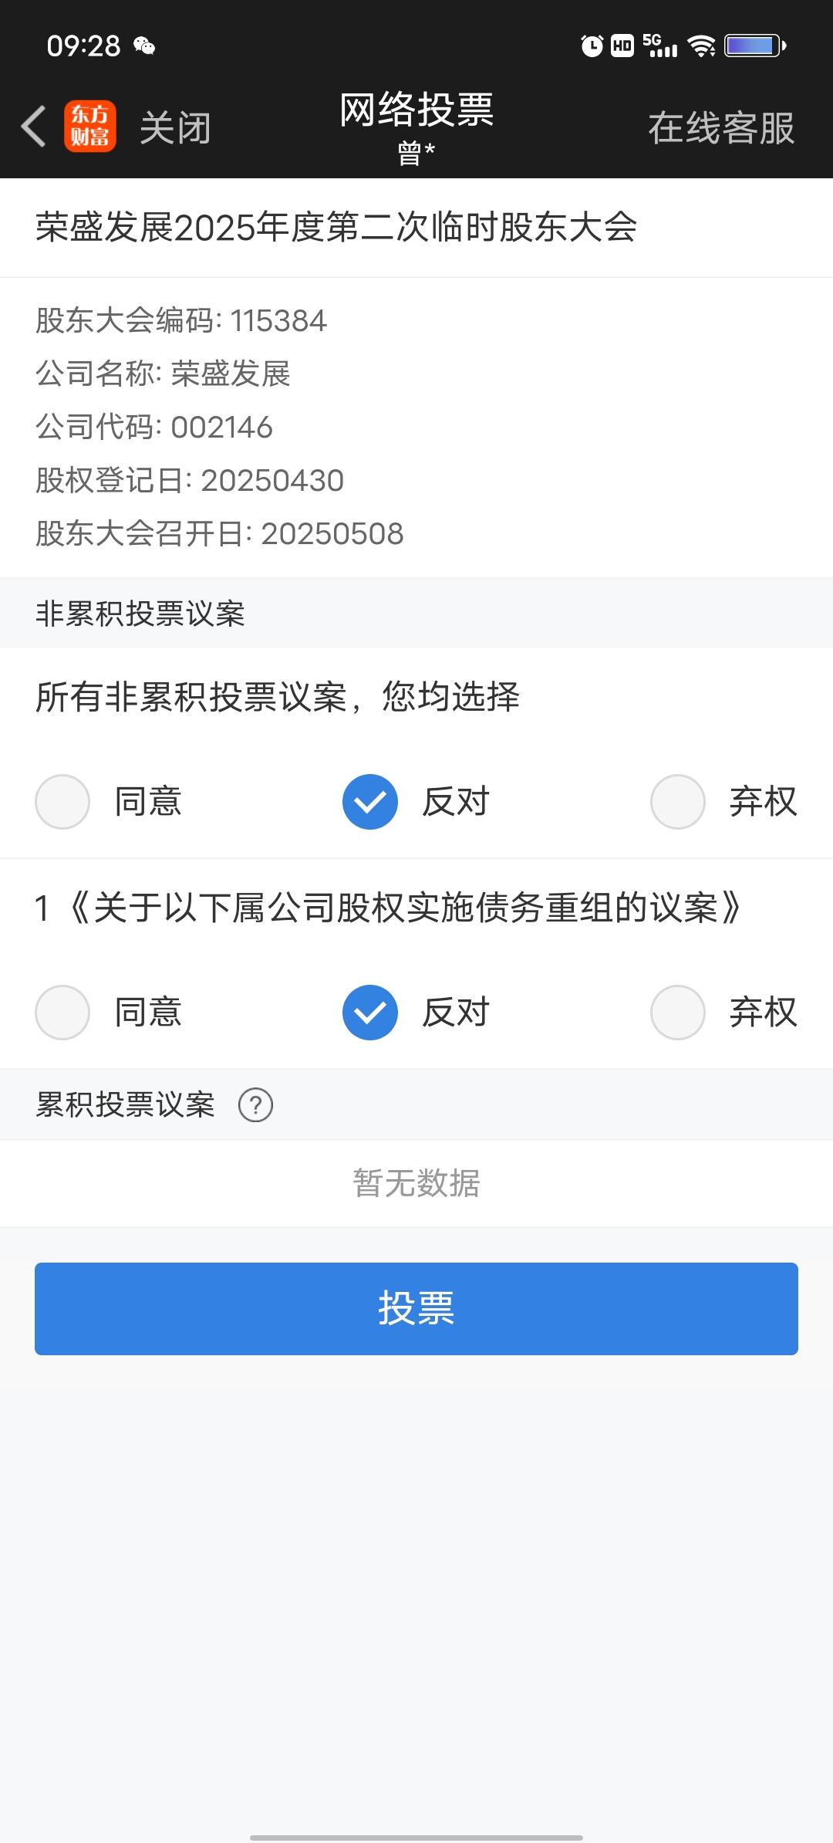Tap the 5G signal strength icon
The width and height of the screenshot is (833, 1843).
click(x=660, y=46)
